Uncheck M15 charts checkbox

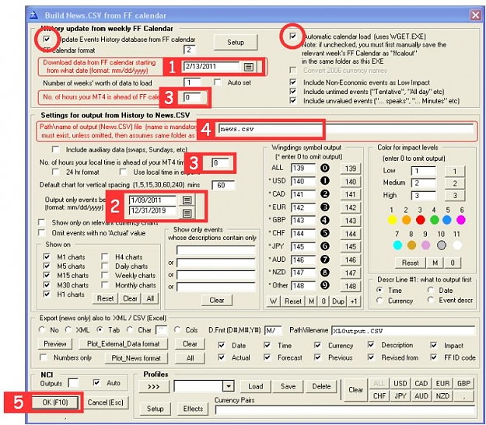click(47, 275)
